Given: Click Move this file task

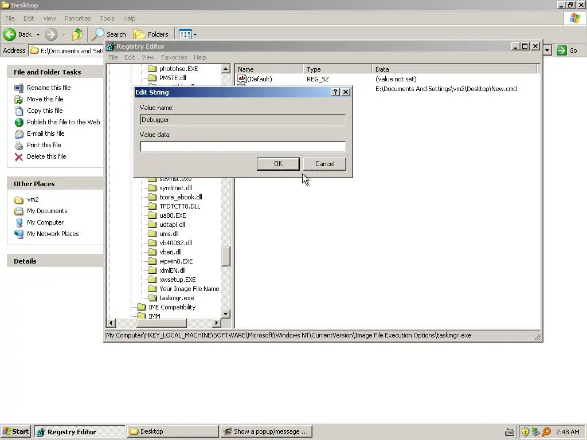Looking at the screenshot, I should (x=45, y=99).
